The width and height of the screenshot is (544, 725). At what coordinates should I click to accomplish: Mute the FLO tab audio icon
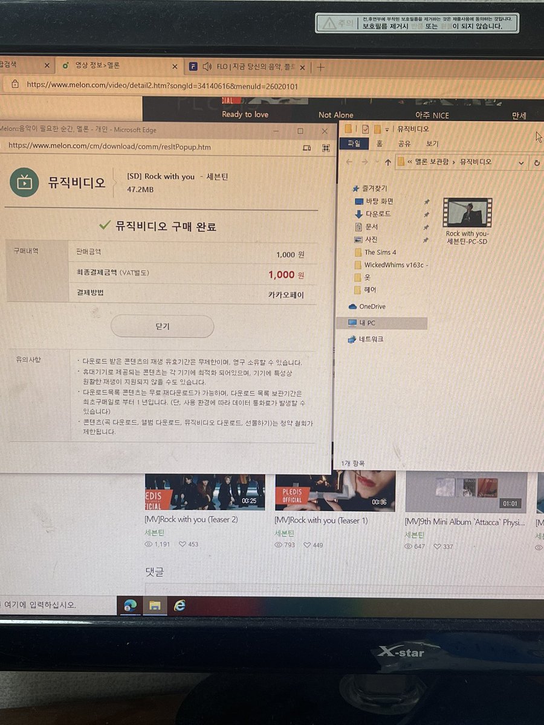(207, 66)
